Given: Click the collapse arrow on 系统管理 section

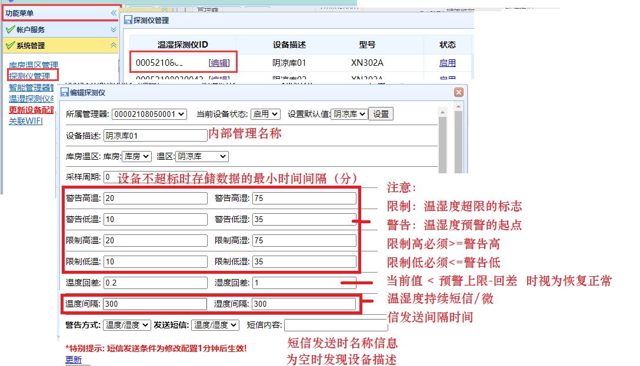Looking at the screenshot, I should [114, 45].
